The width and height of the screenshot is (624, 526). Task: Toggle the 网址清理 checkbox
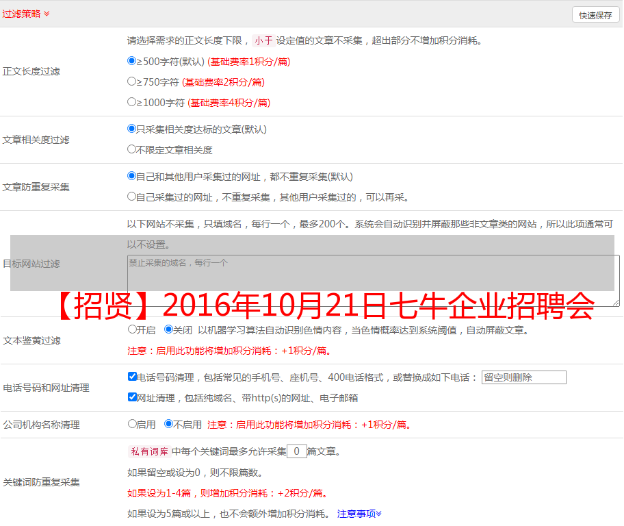pyautogui.click(x=132, y=397)
